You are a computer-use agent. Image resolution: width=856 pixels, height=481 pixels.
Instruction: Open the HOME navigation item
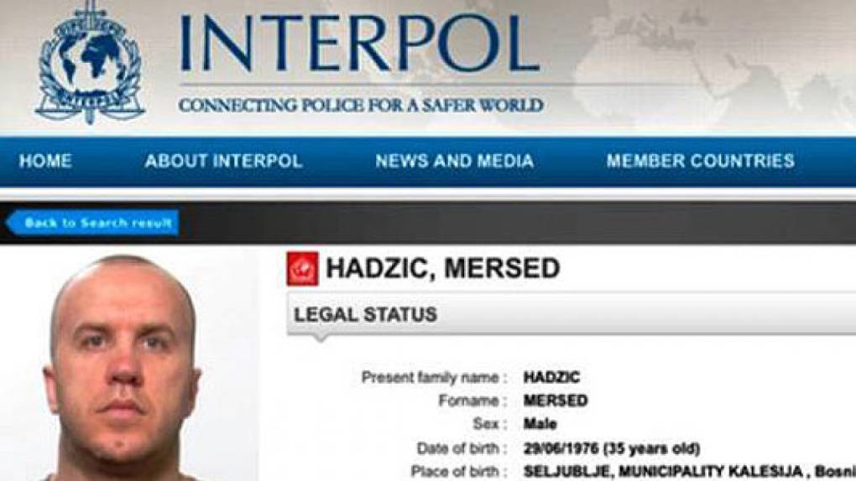(45, 161)
